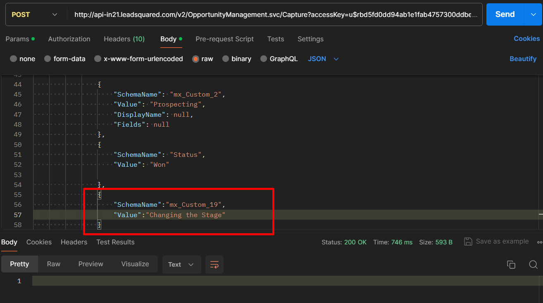This screenshot has height=303, width=543.
Task: Click the Save as example icon
Action: point(468,241)
